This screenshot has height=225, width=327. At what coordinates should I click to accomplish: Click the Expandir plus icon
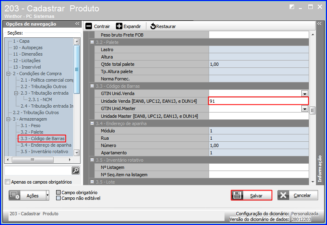click(119, 26)
